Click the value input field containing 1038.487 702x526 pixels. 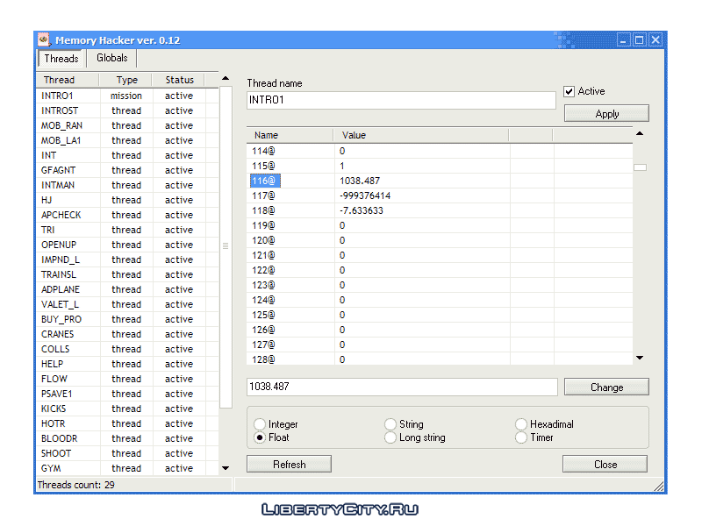pyautogui.click(x=402, y=387)
